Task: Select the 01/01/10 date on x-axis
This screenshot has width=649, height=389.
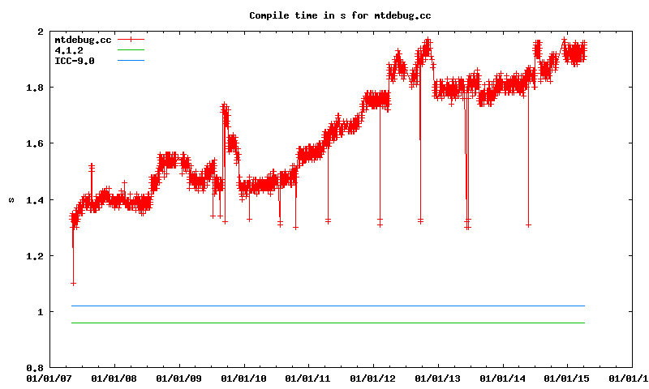Action: click(x=243, y=378)
